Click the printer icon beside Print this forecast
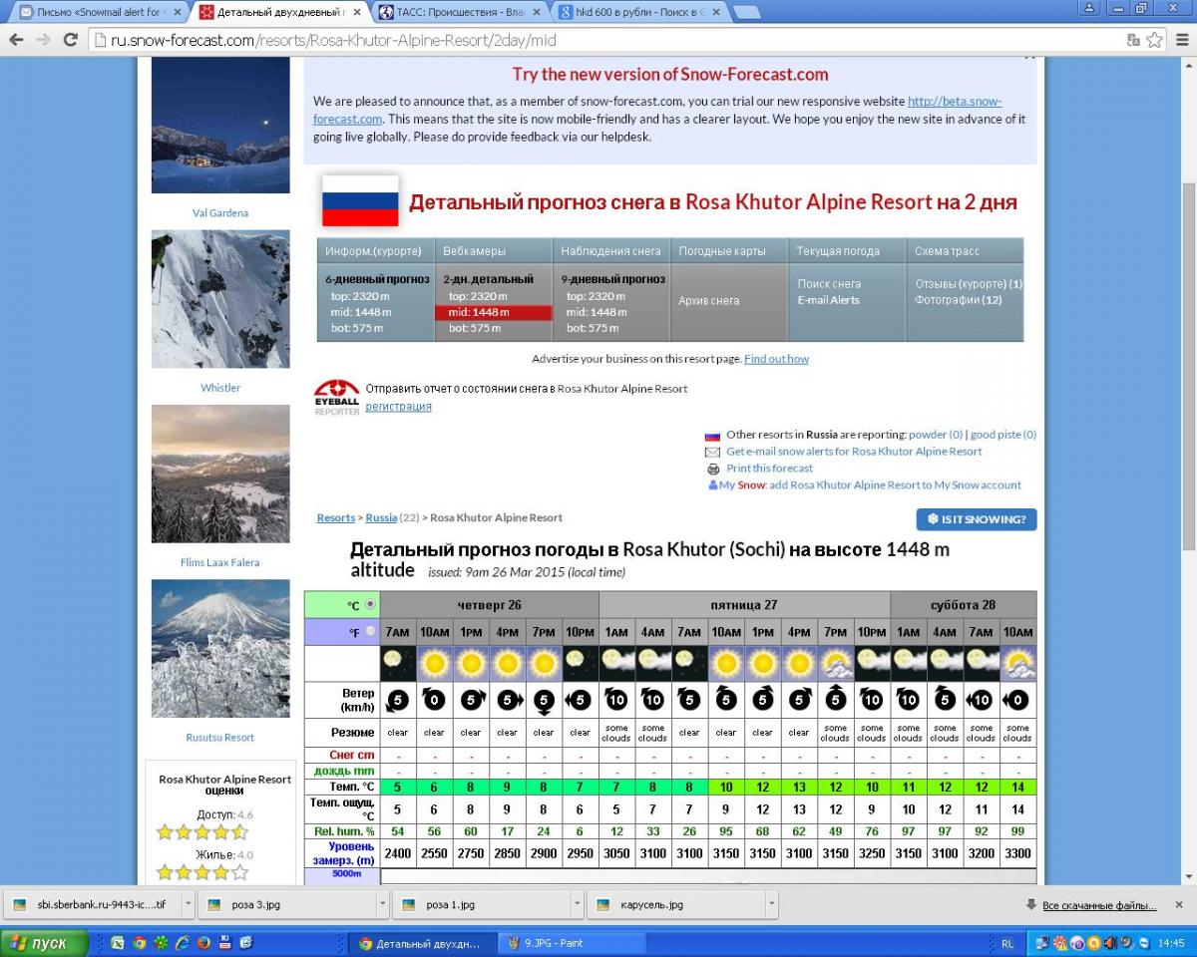The image size is (1197, 957). (x=713, y=469)
